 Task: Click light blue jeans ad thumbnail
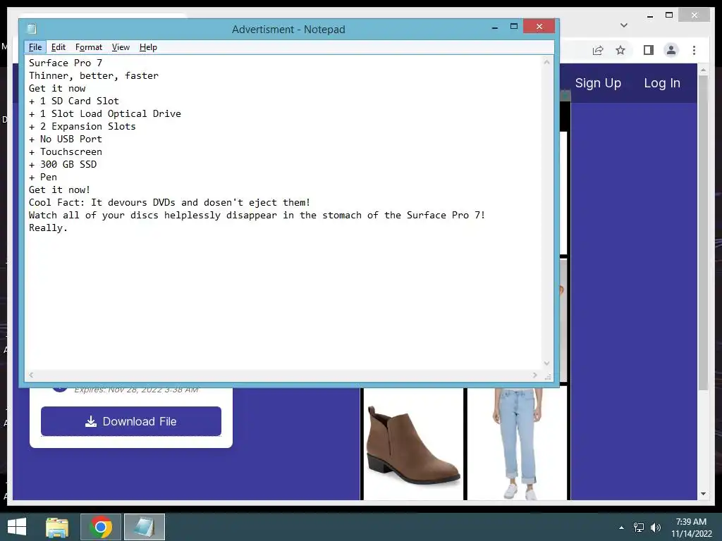tap(517, 444)
